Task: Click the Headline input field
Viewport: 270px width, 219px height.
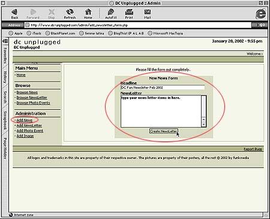Action: coord(163,88)
